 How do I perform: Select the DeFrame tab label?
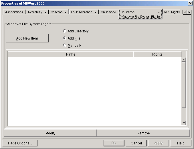tap(128, 12)
